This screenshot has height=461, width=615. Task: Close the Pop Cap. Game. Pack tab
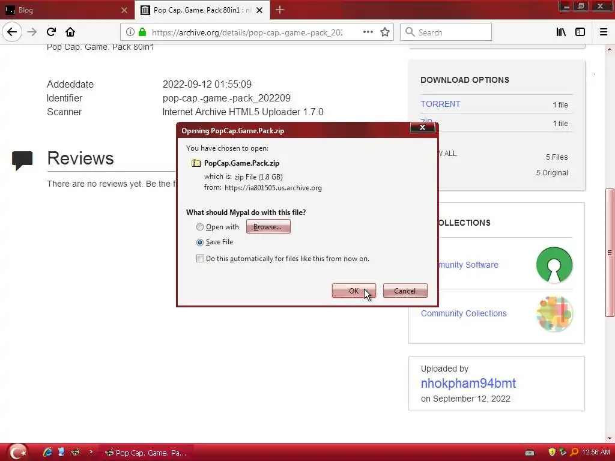click(259, 10)
